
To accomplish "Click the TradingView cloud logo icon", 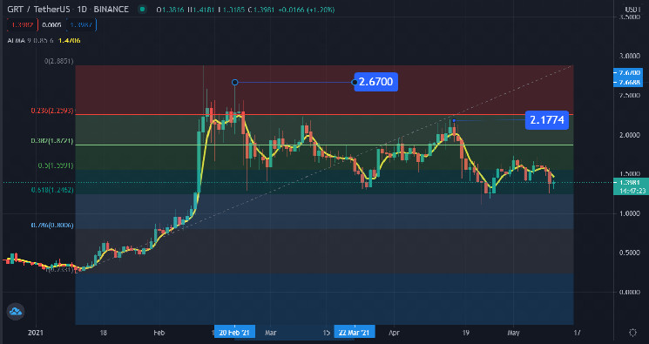I will 16,311.
